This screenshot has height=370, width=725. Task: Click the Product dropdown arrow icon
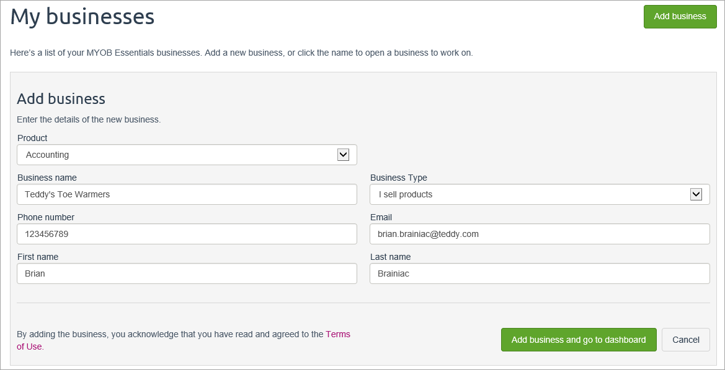pos(343,155)
